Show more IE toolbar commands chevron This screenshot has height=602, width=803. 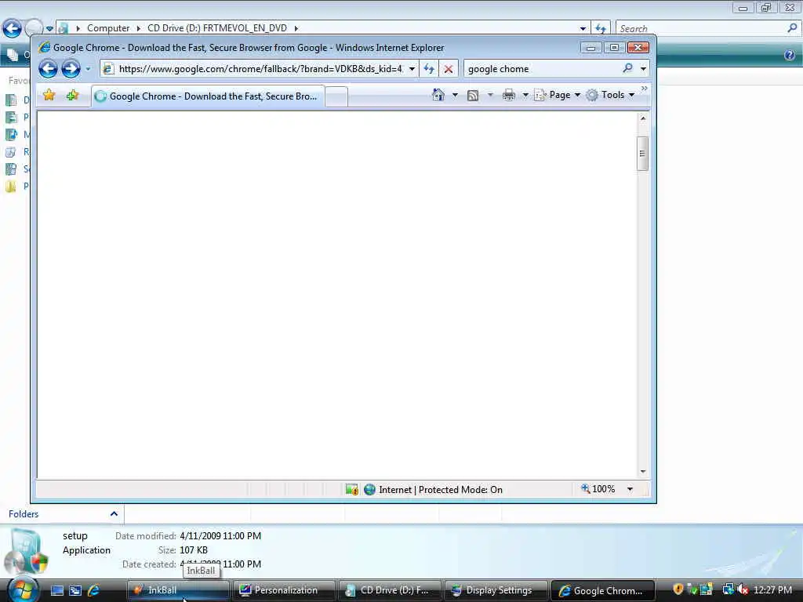pyautogui.click(x=645, y=89)
